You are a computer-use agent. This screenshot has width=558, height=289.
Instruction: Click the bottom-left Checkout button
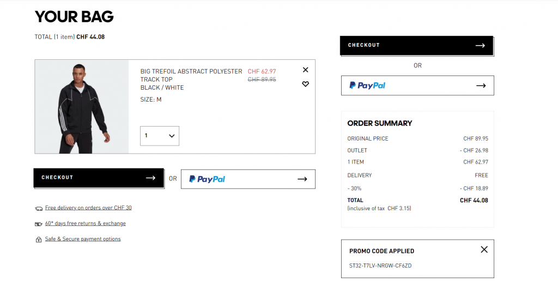coord(98,178)
